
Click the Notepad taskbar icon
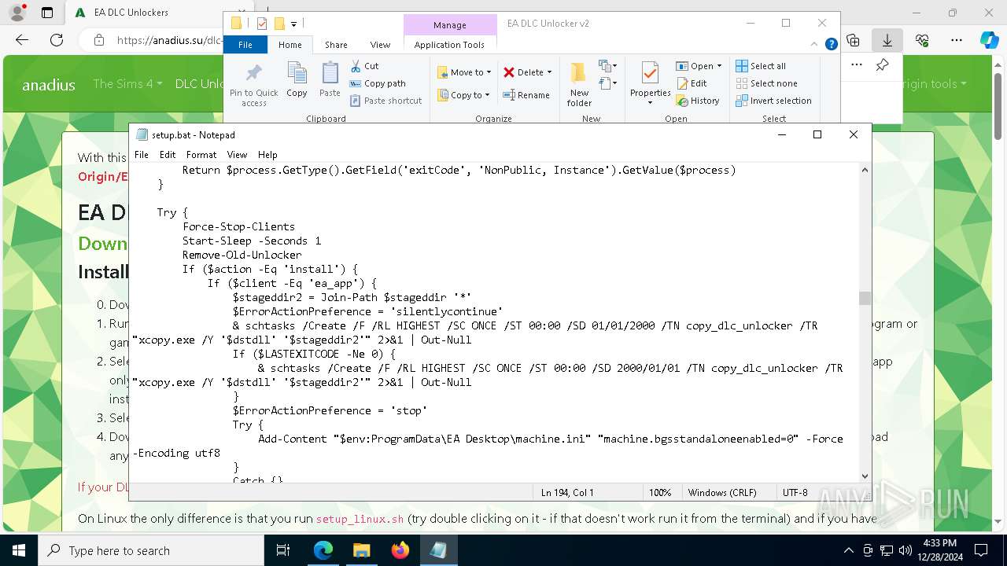click(x=438, y=550)
